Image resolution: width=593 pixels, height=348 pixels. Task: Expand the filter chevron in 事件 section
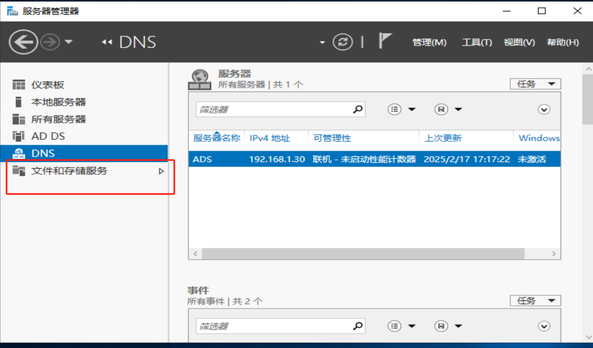(544, 326)
